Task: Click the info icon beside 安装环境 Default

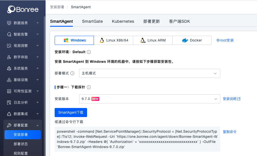Action: pyautogui.click(x=89, y=52)
